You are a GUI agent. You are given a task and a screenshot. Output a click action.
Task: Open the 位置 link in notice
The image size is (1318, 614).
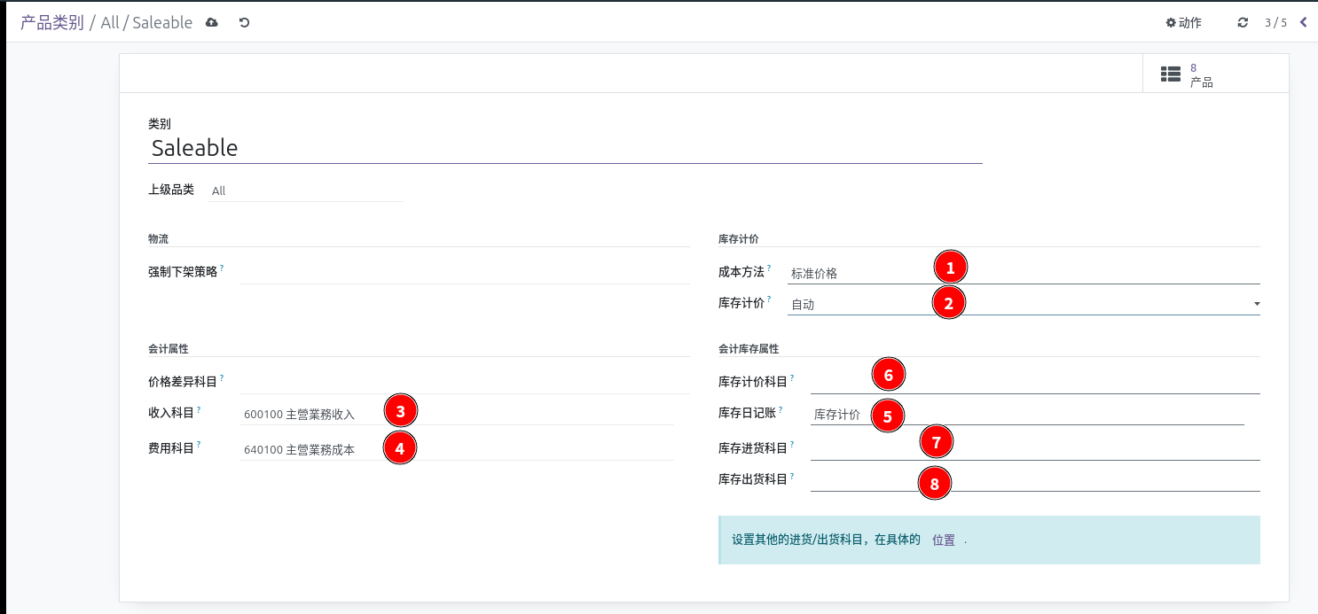[944, 540]
